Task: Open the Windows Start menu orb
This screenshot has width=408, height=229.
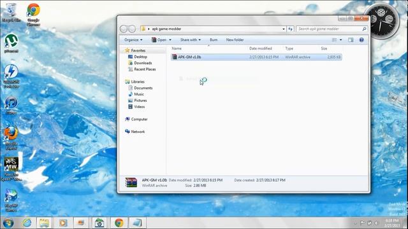Action: [8, 223]
